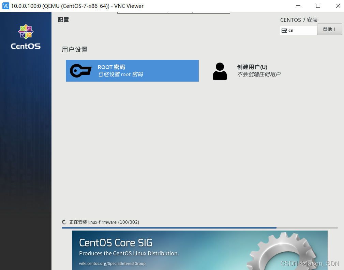Viewport: 344px width, 270px height.
Task: Maximize the VNC Viewer window
Action: pos(318,6)
